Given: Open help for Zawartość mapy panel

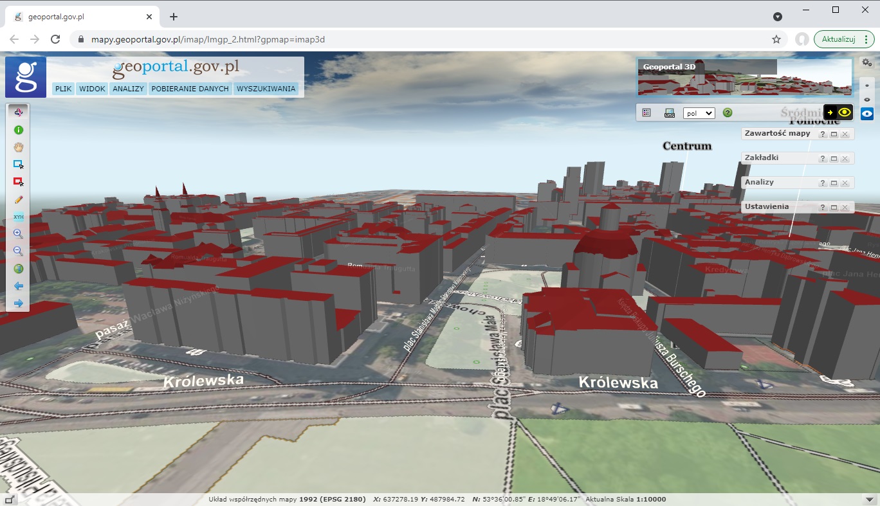Looking at the screenshot, I should pos(822,134).
